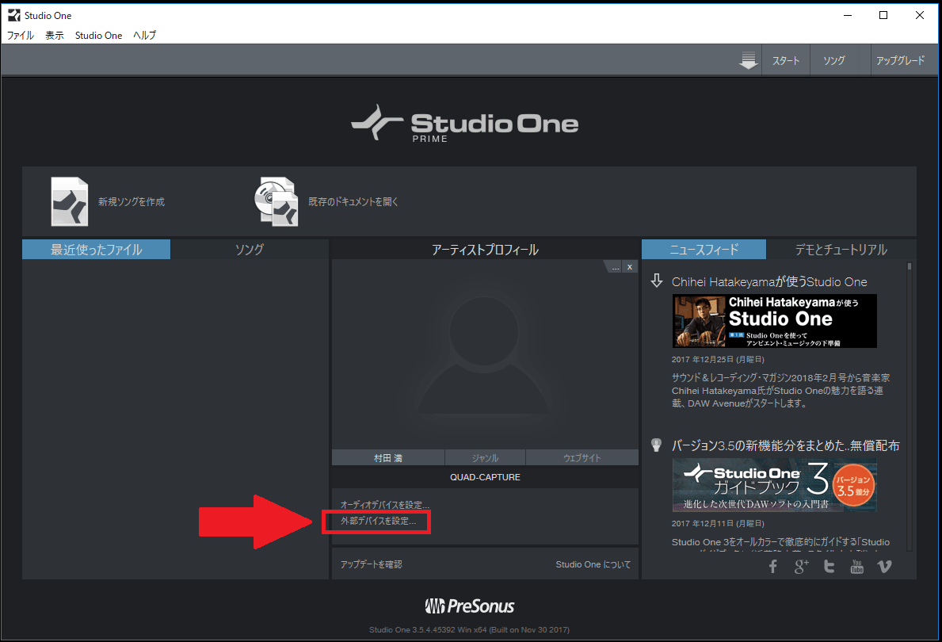942x642 pixels.
Task: Select デモとチュートリアル tab
Action: (x=841, y=250)
